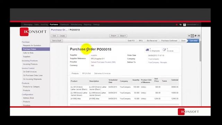Click RFQ status step
The image size is (222, 125).
(x=140, y=41)
